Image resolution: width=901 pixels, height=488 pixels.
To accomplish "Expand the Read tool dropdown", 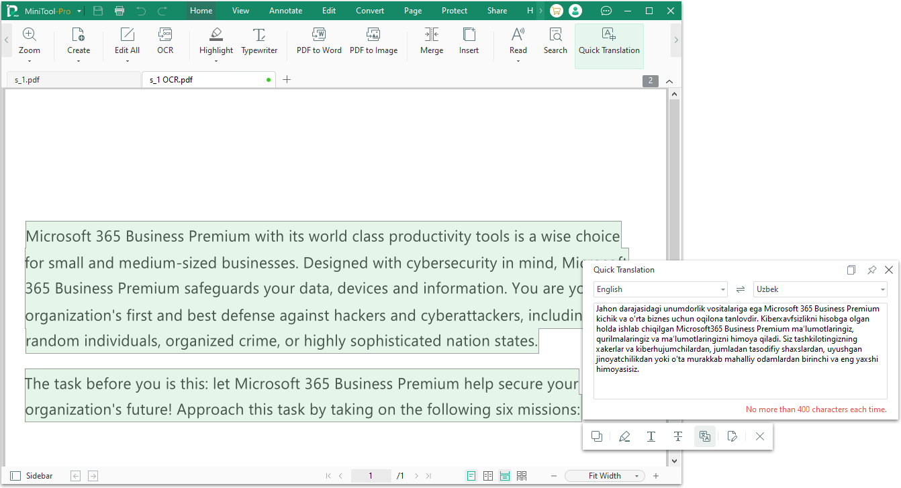I will [x=518, y=61].
